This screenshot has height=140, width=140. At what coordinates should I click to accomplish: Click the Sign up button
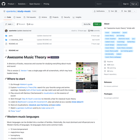(x=134, y=4)
